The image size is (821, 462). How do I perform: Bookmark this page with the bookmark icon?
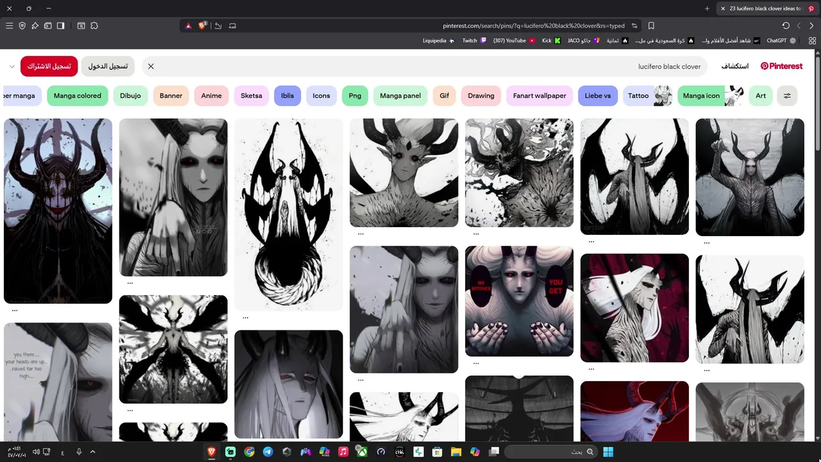click(x=651, y=26)
